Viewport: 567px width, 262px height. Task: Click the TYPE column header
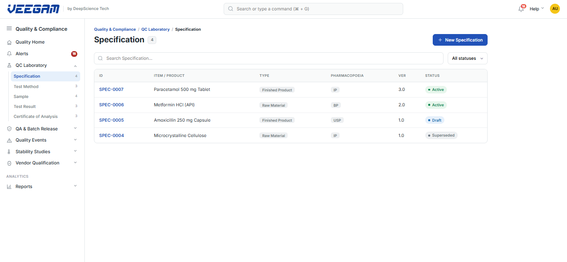click(264, 76)
